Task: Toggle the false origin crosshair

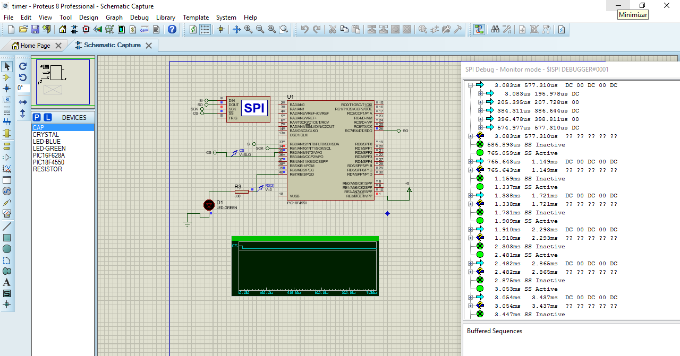Action: pyautogui.click(x=221, y=29)
